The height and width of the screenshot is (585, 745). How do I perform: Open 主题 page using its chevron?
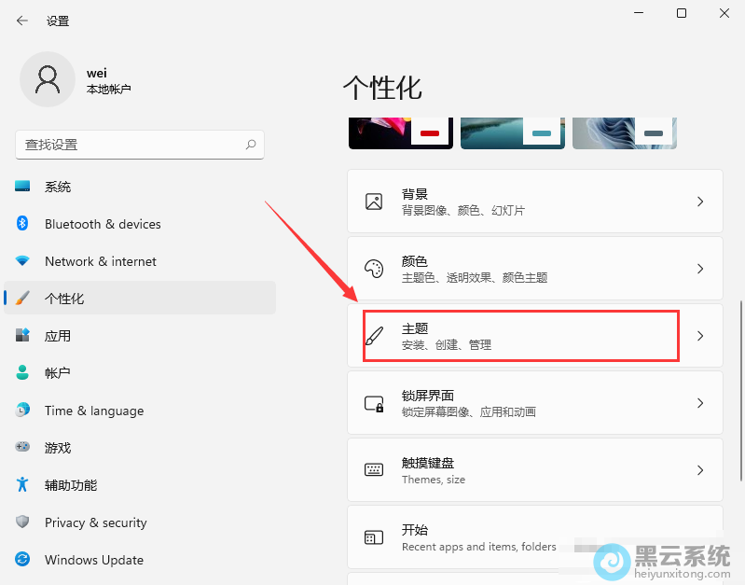pyautogui.click(x=700, y=336)
